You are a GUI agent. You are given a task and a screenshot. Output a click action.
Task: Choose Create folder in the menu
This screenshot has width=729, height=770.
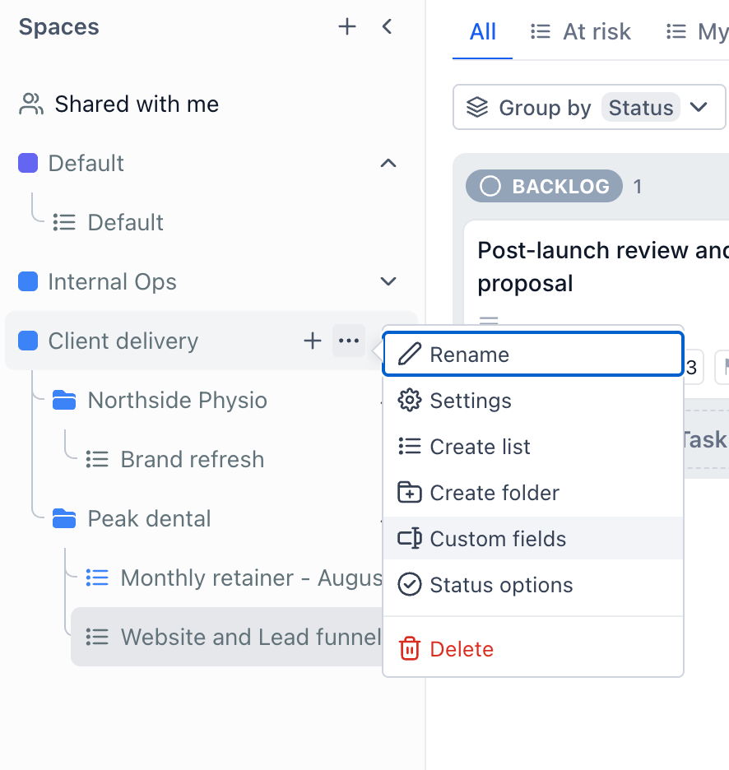click(x=533, y=493)
